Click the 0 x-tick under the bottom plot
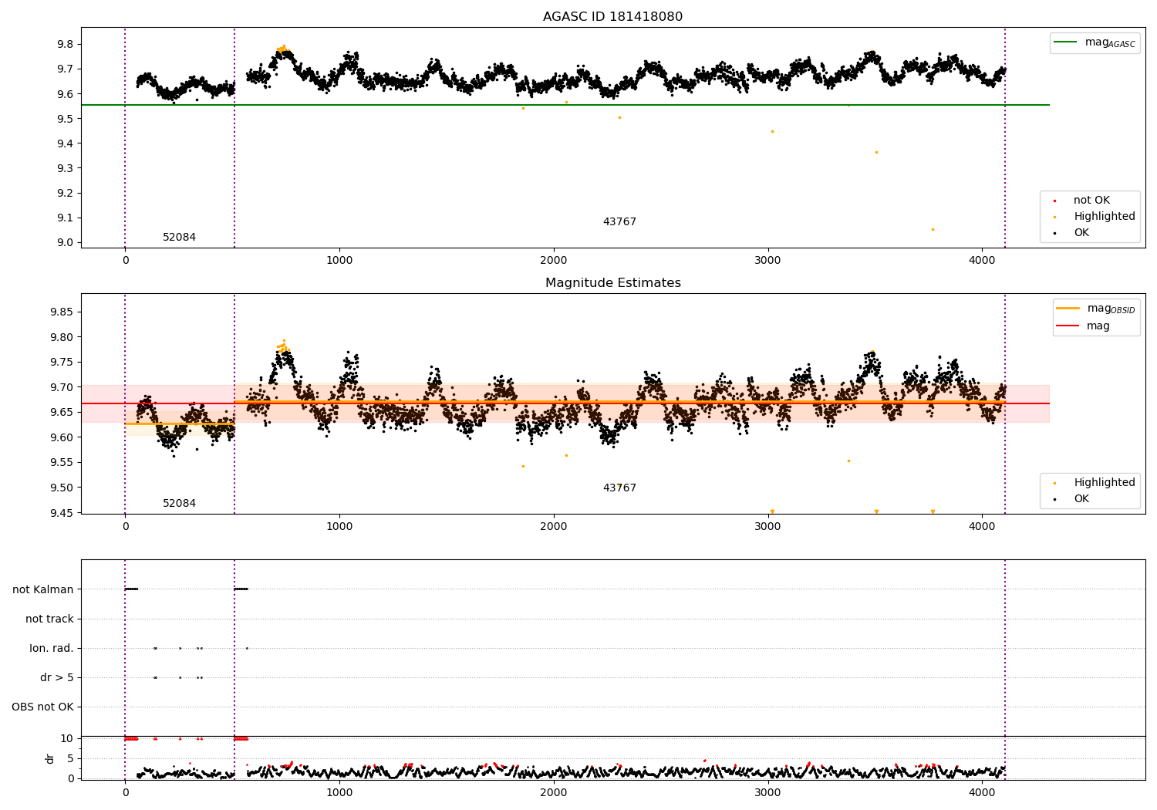1157x810 pixels. pyautogui.click(x=125, y=792)
